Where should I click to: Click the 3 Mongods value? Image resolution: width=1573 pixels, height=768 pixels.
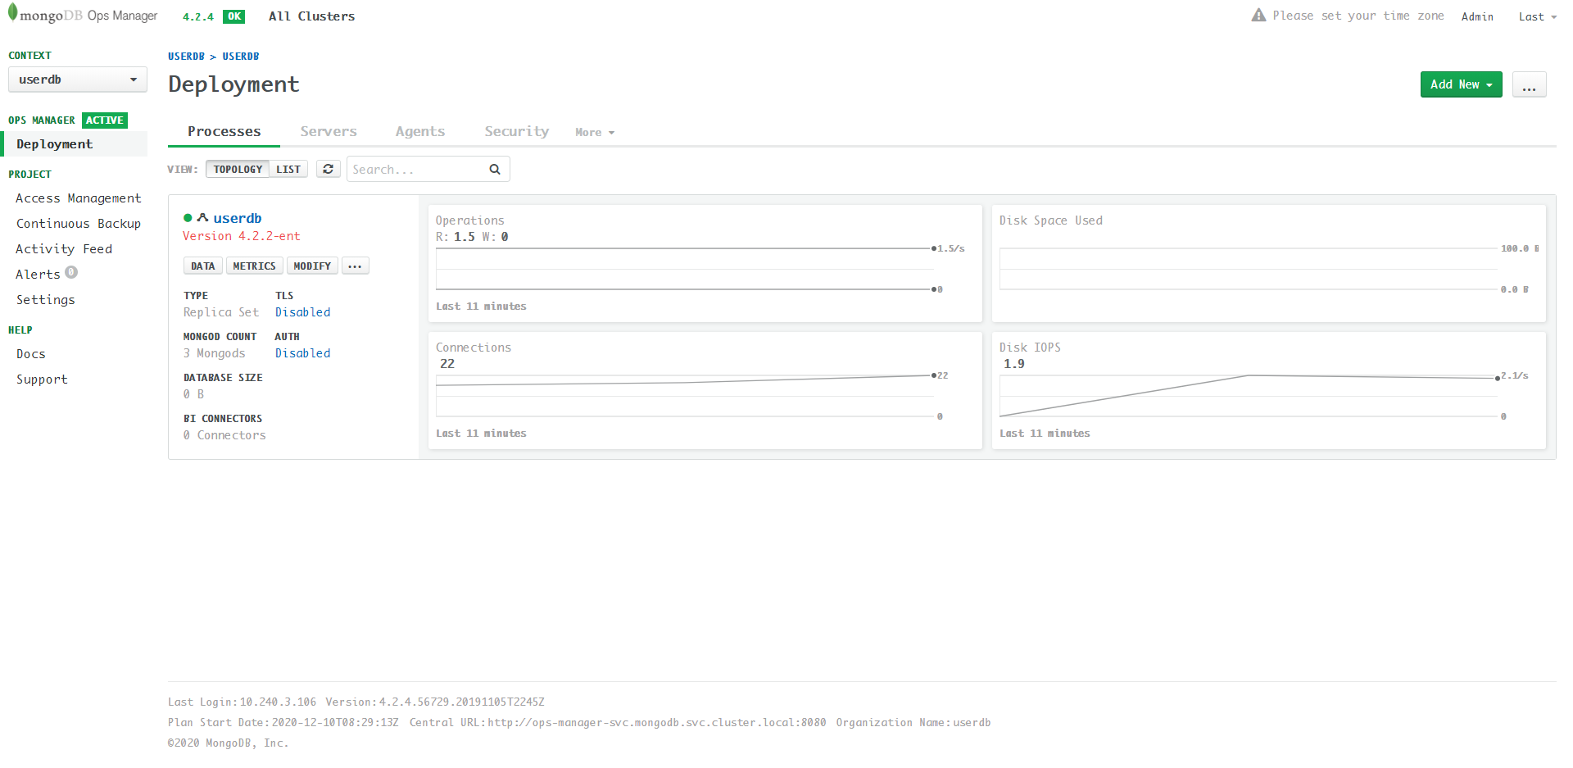[214, 353]
